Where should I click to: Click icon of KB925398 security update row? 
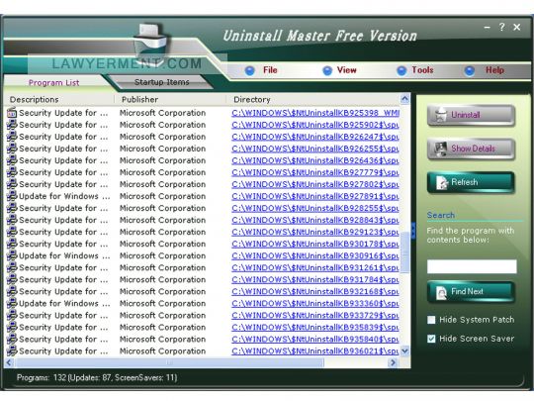coord(12,113)
